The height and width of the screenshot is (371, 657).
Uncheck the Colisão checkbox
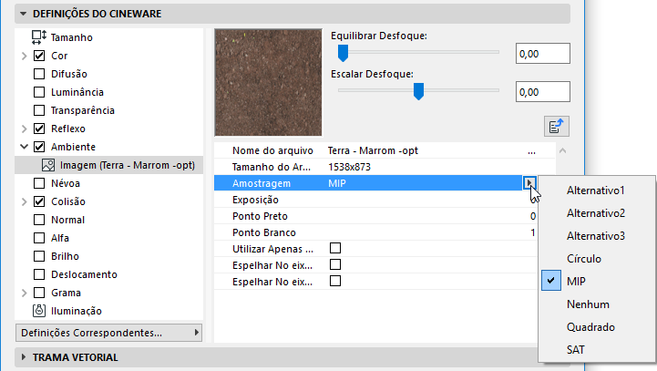click(39, 201)
